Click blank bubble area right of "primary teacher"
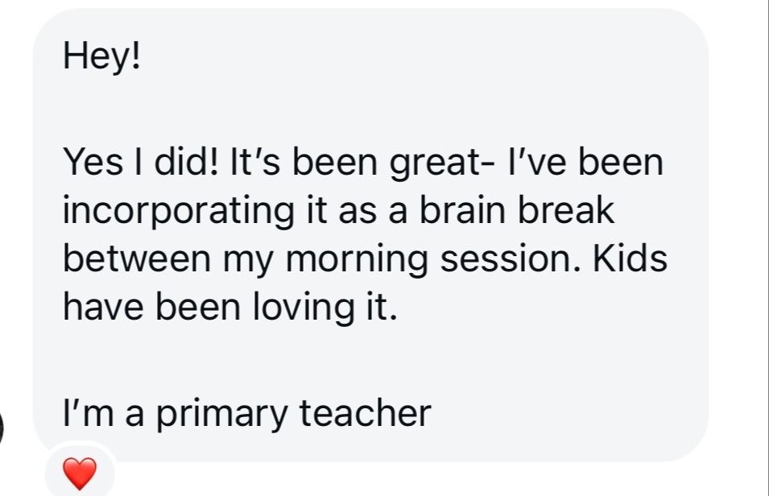Screen dimensions: 769x496 click(x=564, y=414)
